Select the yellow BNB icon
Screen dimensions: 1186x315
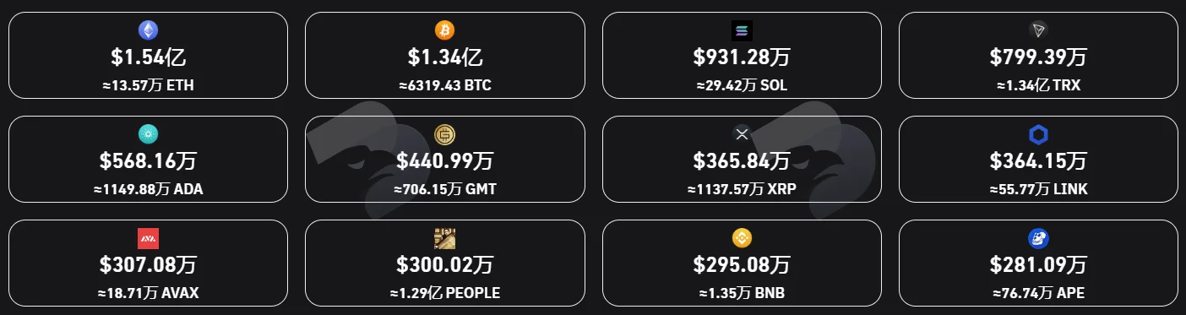click(x=742, y=237)
